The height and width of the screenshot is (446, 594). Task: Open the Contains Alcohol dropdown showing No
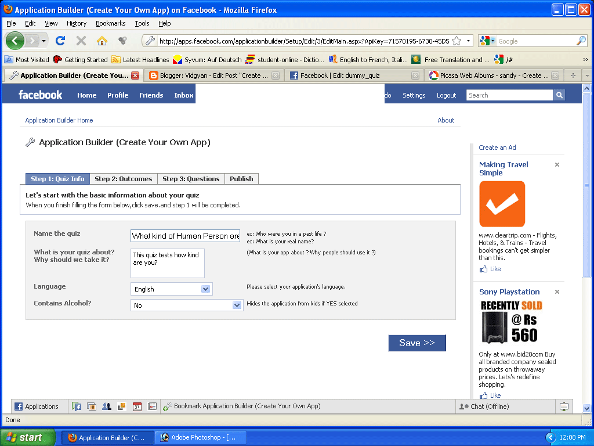[x=187, y=305]
